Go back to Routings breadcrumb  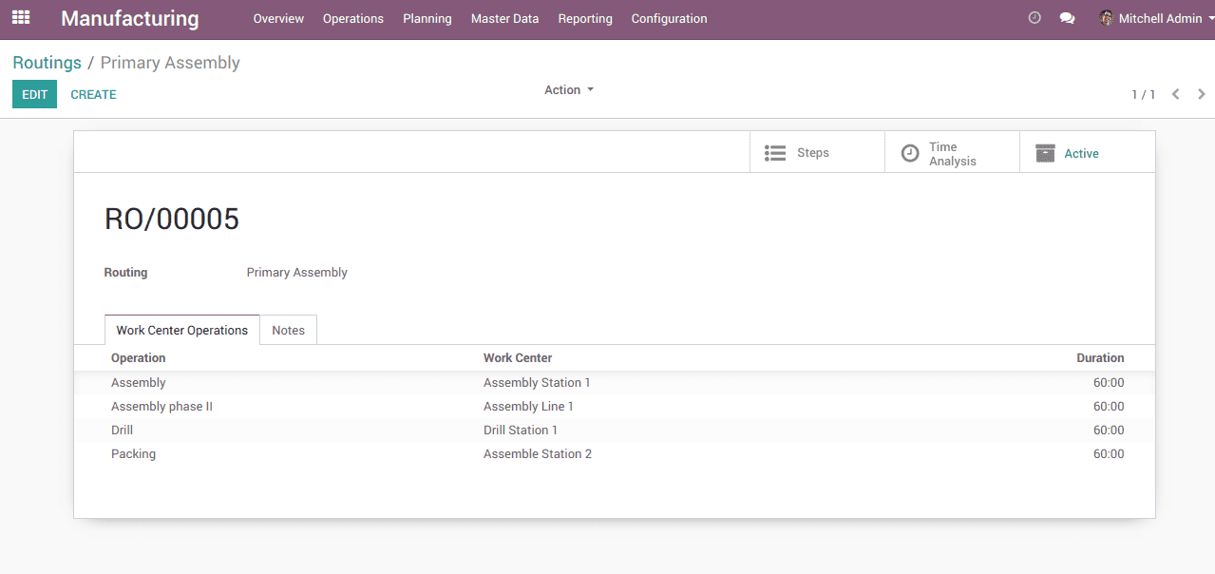click(x=47, y=63)
